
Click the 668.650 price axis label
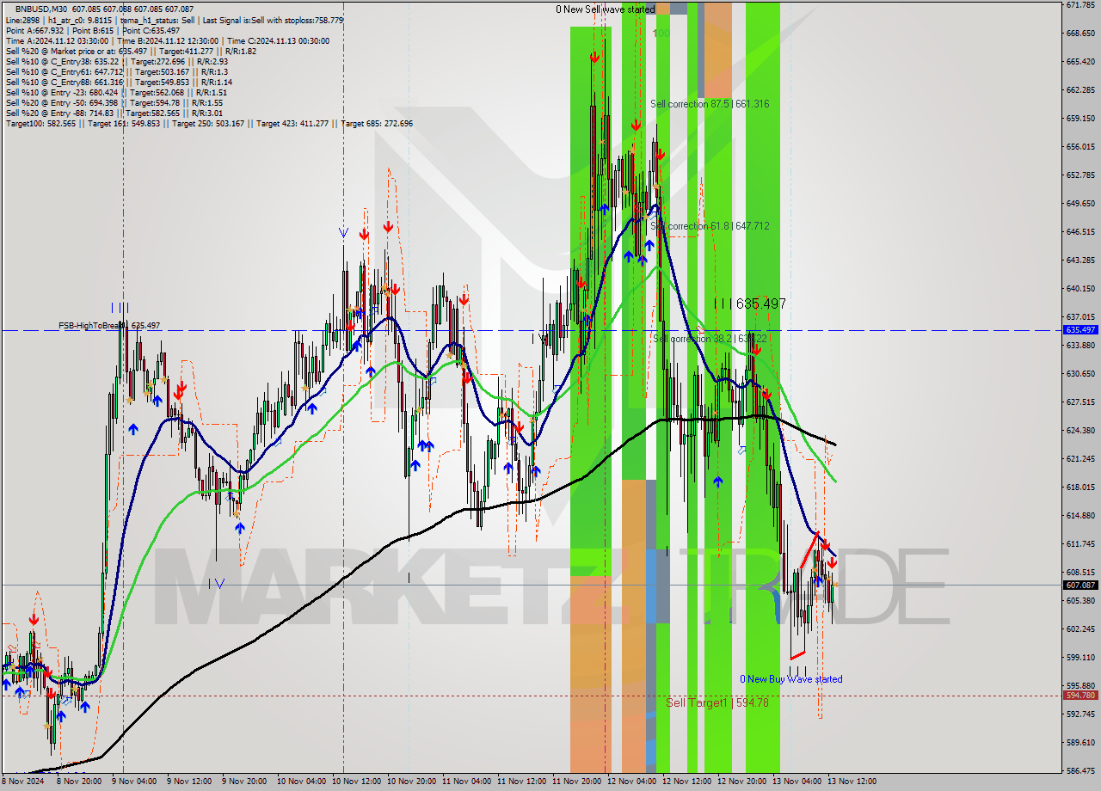point(1079,34)
